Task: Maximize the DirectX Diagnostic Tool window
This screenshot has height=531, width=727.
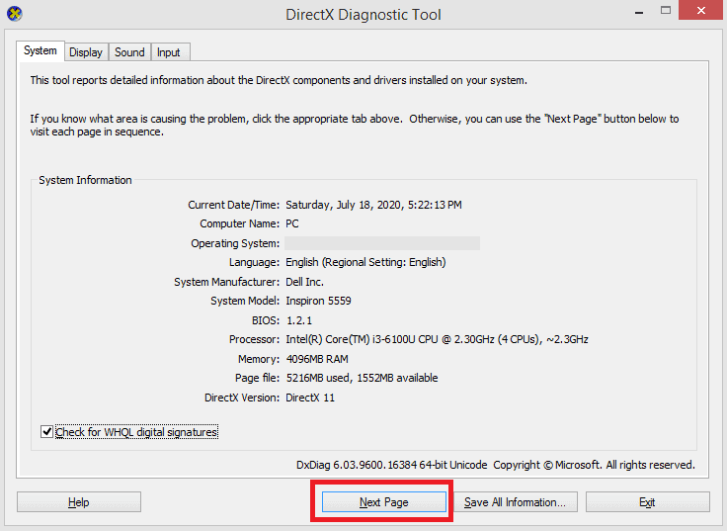Action: click(x=666, y=11)
